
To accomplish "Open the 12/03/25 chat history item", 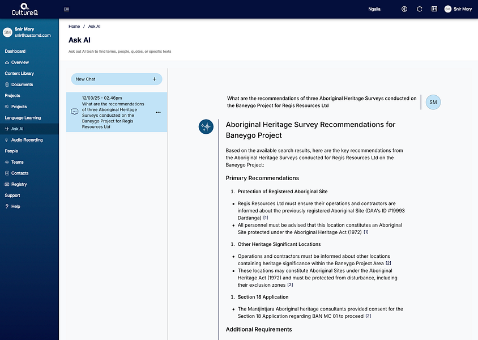I will tap(117, 112).
